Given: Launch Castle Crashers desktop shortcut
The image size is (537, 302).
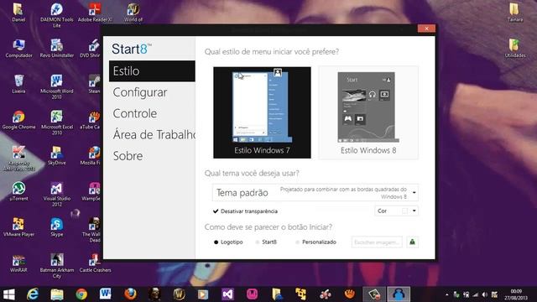Looking at the screenshot, I should 95,263.
